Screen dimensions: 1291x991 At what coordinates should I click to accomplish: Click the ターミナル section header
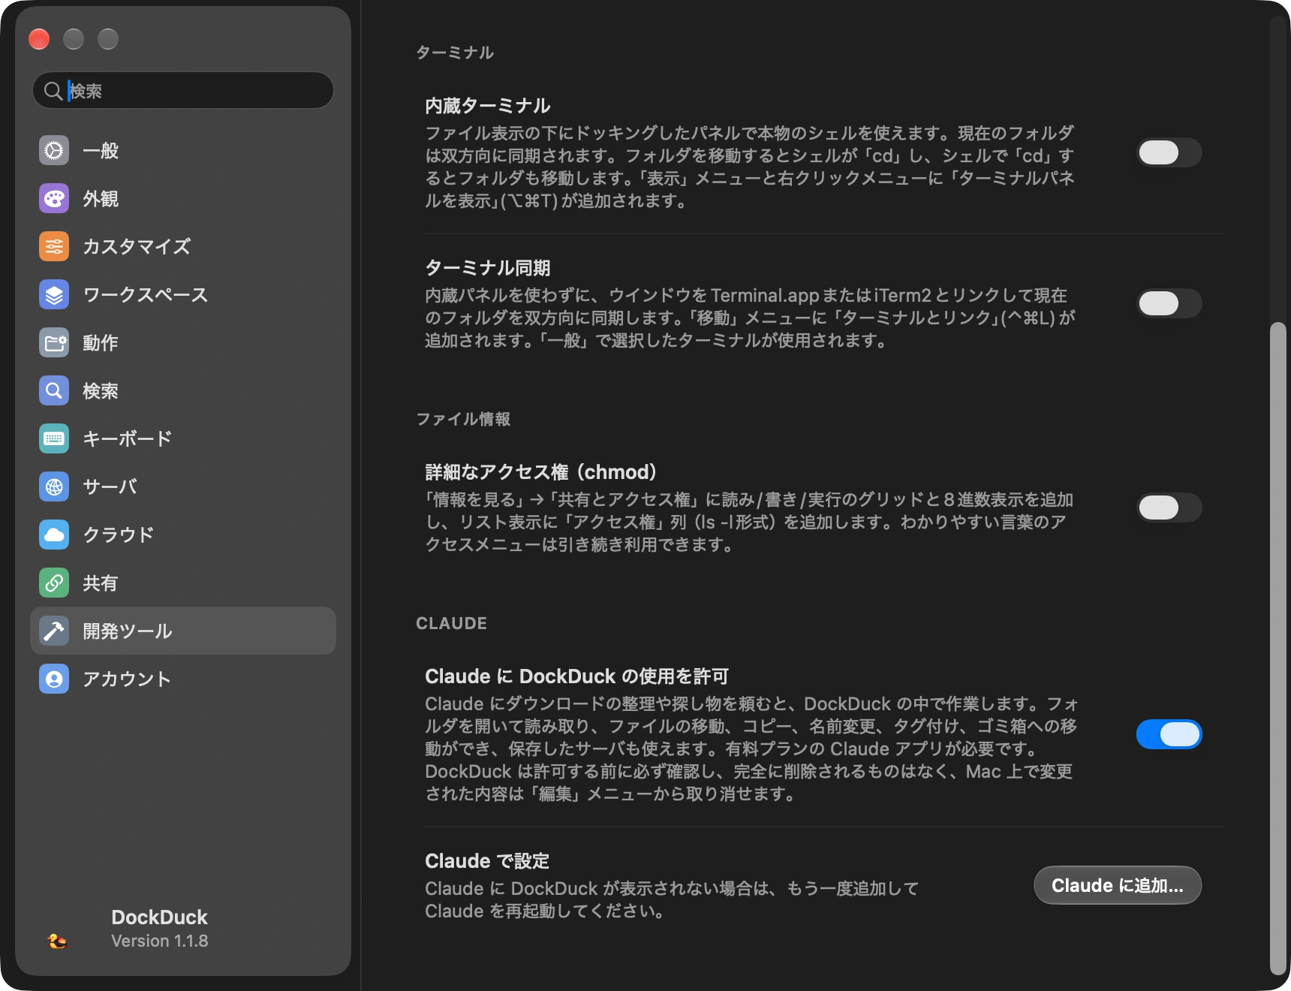tap(455, 53)
